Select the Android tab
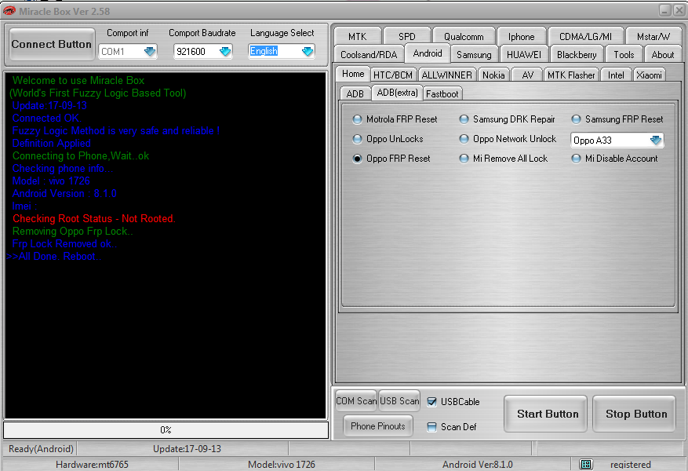The image size is (688, 471). (428, 53)
